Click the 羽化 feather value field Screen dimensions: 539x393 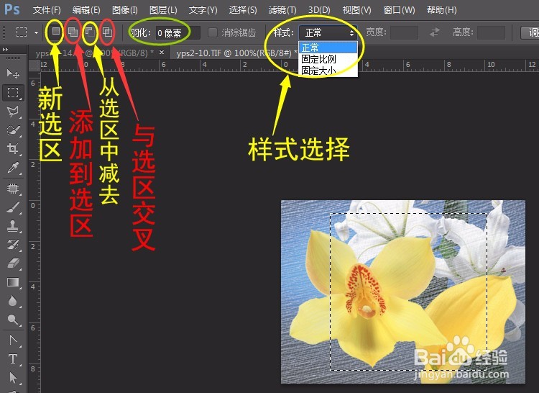pyautogui.click(x=178, y=33)
